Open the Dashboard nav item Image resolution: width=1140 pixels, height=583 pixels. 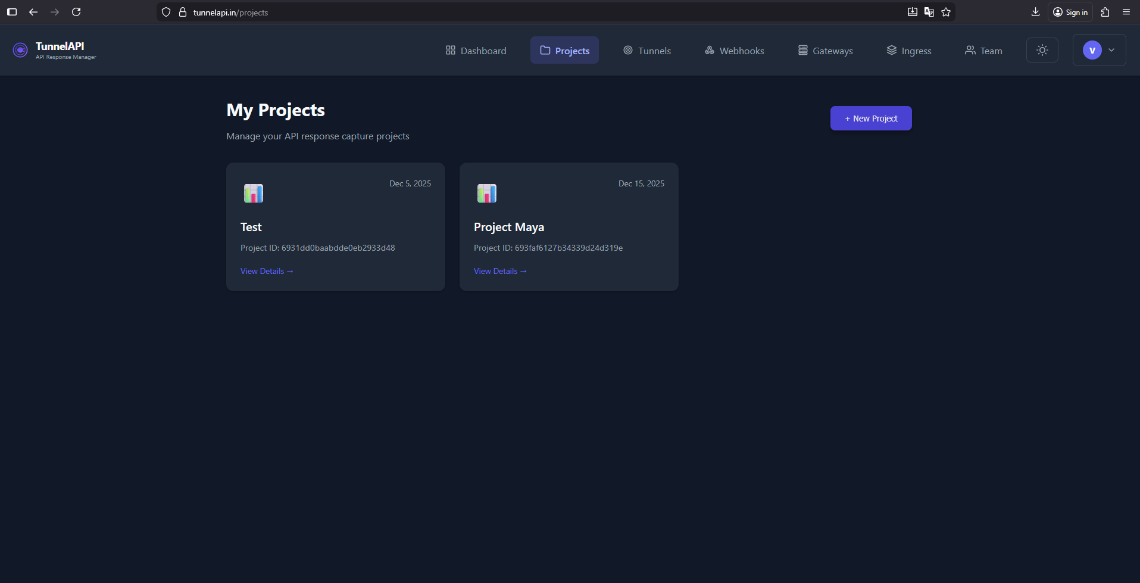coord(476,51)
